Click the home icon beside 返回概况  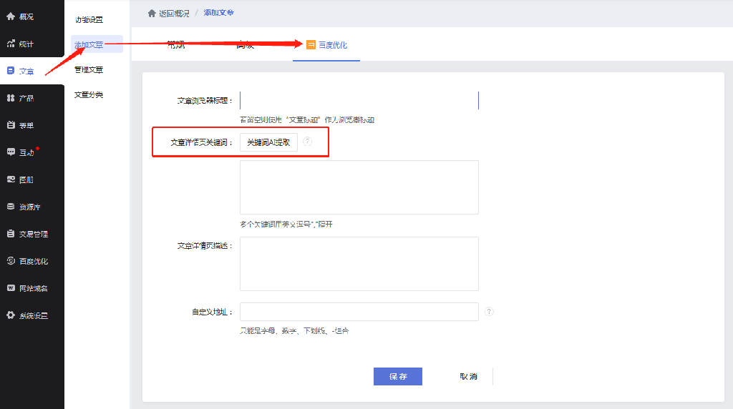coord(152,13)
